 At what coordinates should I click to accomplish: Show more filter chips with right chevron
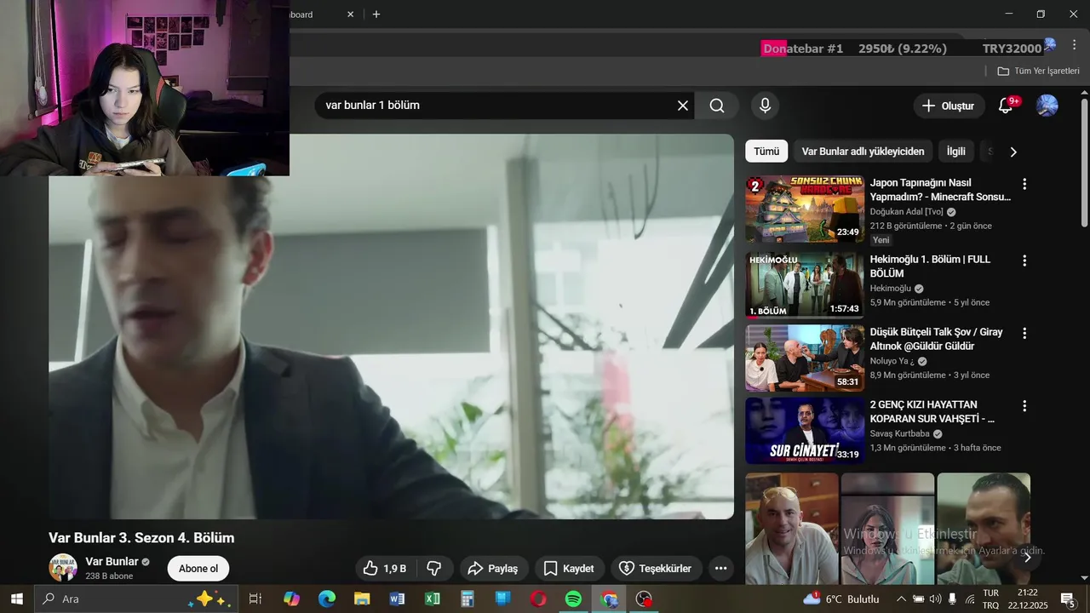click(1013, 152)
